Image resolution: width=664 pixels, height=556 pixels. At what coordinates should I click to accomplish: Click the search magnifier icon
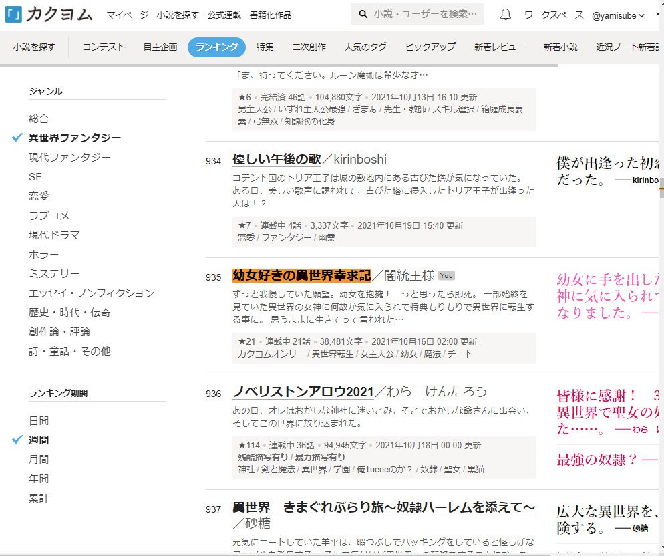click(x=363, y=15)
